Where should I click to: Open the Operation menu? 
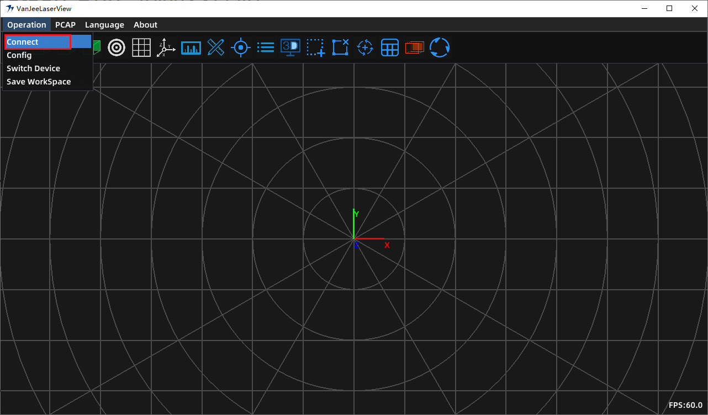(27, 24)
